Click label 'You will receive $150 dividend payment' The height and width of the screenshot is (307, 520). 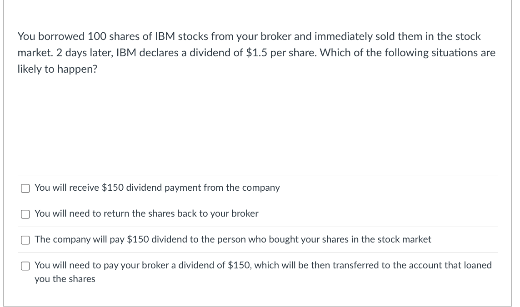(x=157, y=188)
